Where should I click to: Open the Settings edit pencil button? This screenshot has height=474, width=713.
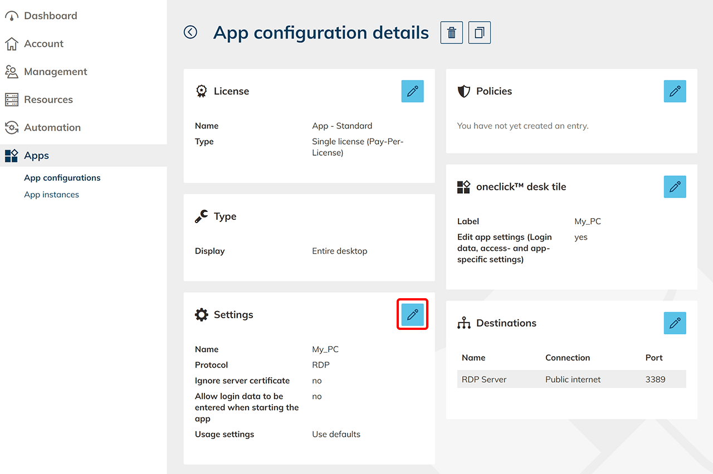[412, 315]
